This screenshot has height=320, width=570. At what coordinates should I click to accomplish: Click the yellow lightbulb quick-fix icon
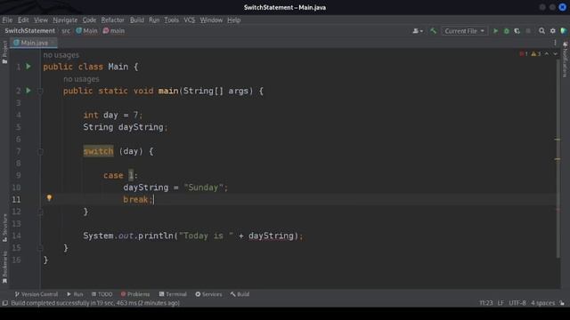point(49,197)
